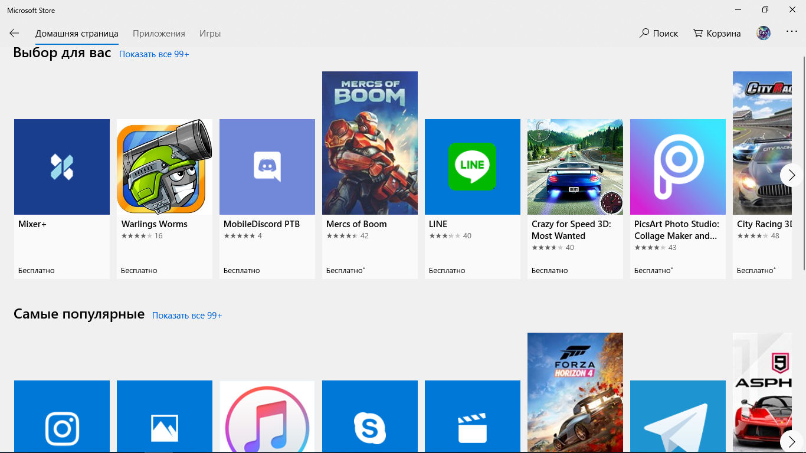Screen dimensions: 806x453
Task: Open Crazy for Speed 3D game image
Action: coord(575,167)
